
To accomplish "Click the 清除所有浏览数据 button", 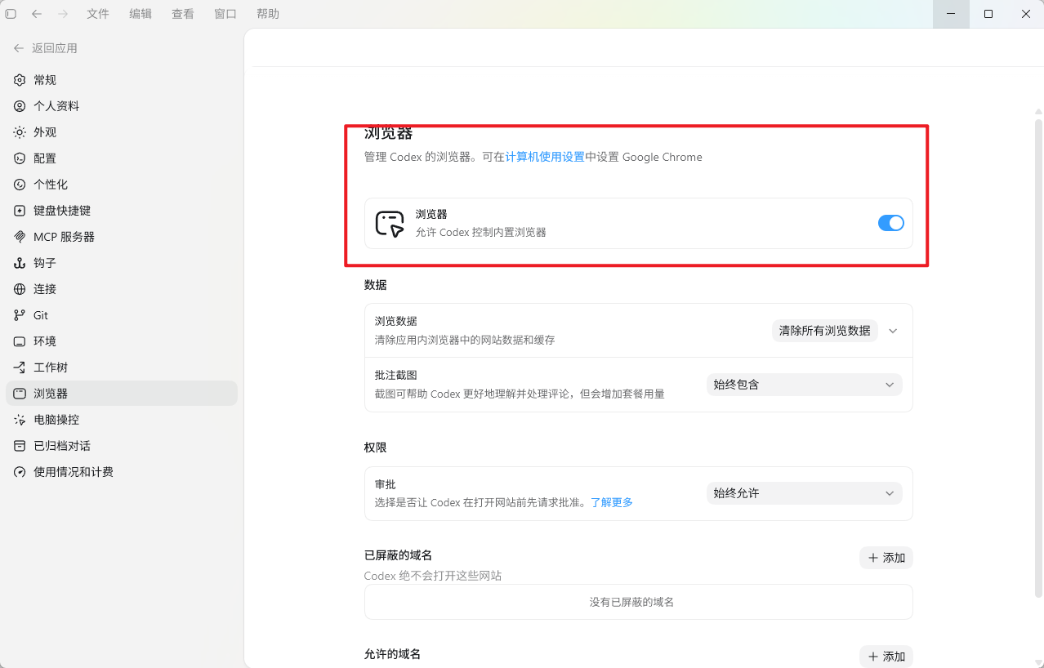I will coord(824,331).
